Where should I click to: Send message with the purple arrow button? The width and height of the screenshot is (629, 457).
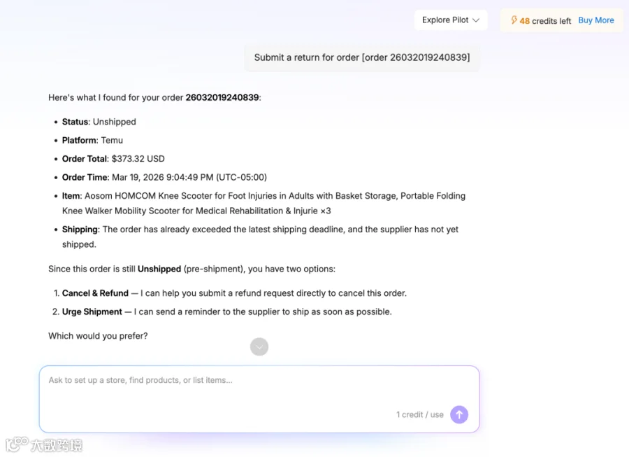tap(459, 414)
